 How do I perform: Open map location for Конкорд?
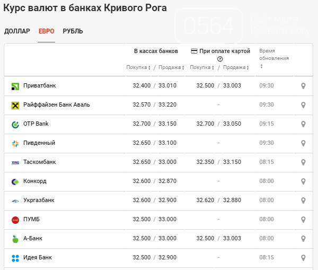pyautogui.click(x=303, y=181)
